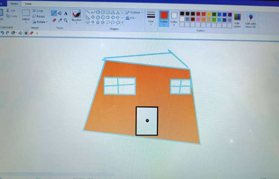Switch to the View tab
Viewport: 279px width, 179px height.
(28, 4)
